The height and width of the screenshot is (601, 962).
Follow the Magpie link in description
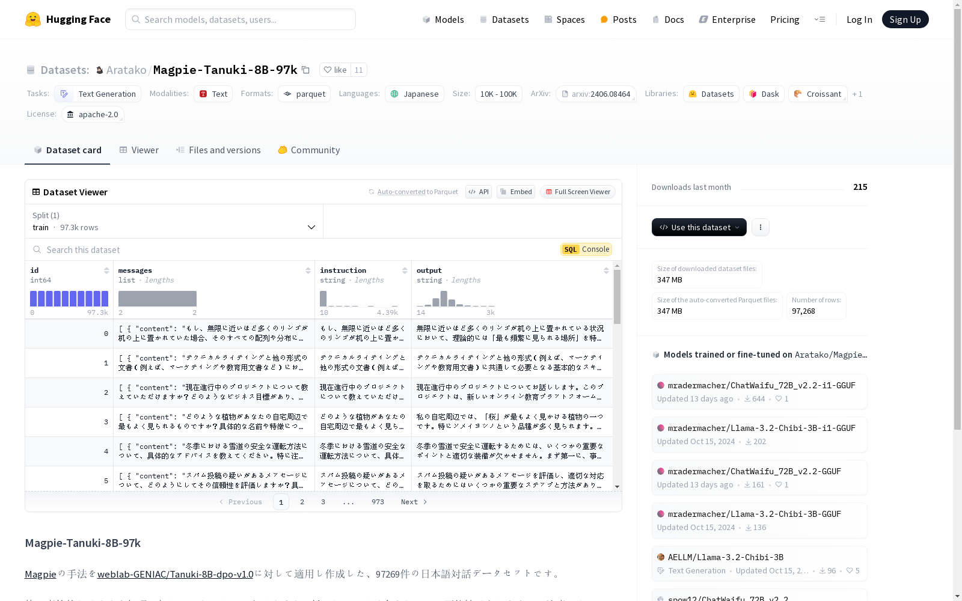click(40, 574)
